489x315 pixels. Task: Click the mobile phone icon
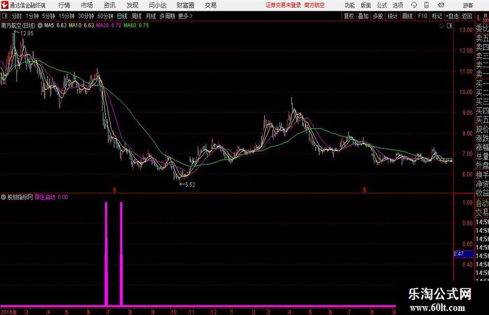[426, 5]
